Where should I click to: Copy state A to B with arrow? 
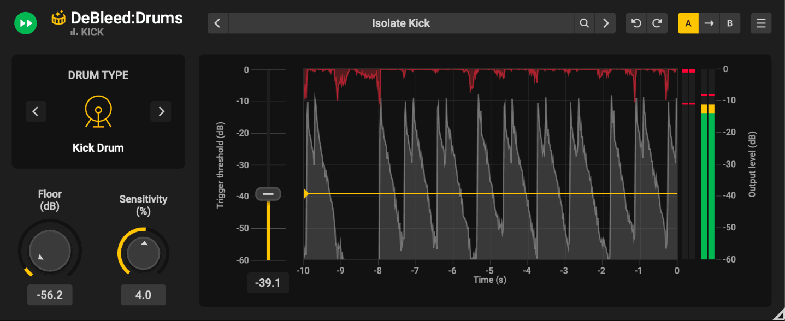tap(709, 23)
